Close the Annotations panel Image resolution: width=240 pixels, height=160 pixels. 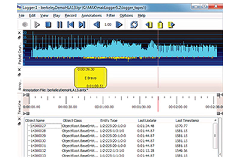19,70
